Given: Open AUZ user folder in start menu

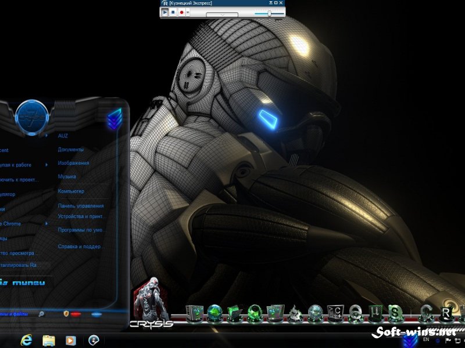Looking at the screenshot, I should pyautogui.click(x=63, y=136).
